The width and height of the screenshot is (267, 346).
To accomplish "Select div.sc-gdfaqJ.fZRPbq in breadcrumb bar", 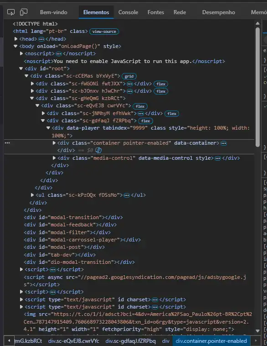I will [130, 341].
